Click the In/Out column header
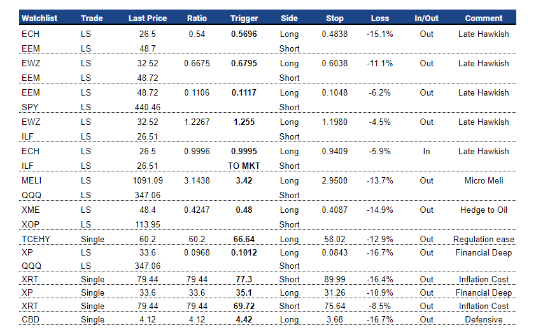The width and height of the screenshot is (536, 332). (427, 18)
